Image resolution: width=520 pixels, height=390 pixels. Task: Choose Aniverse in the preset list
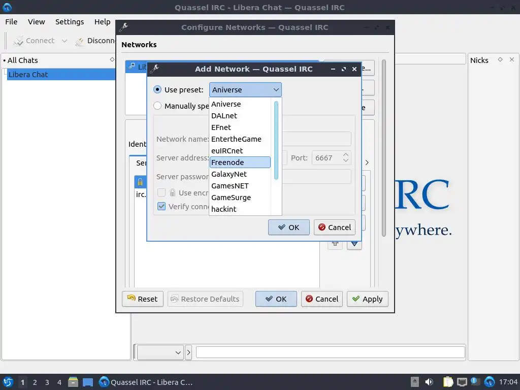(240, 104)
